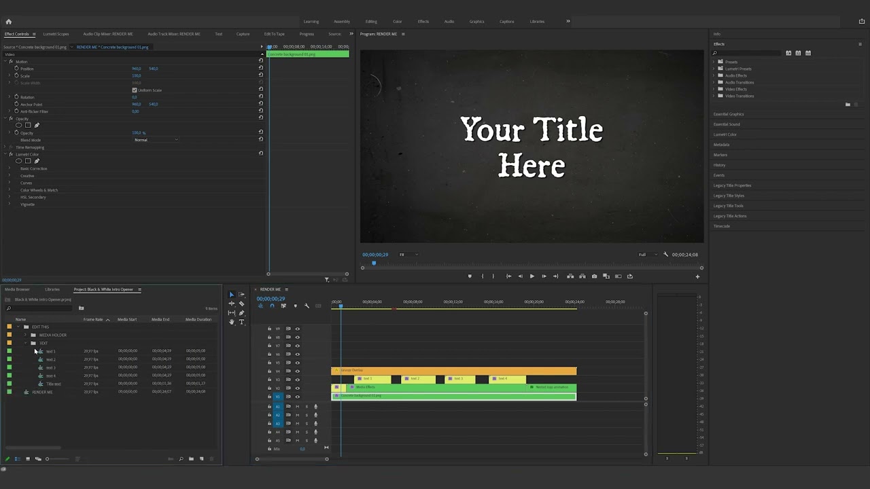870x489 pixels.
Task: Toggle lock on V9 track
Action: pos(269,329)
